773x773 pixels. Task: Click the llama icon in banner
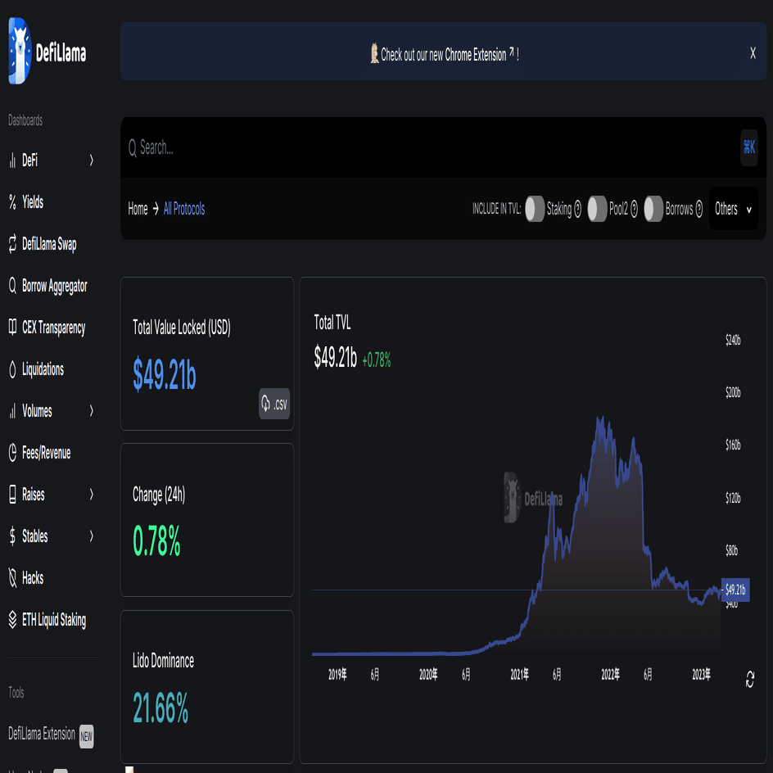(375, 53)
